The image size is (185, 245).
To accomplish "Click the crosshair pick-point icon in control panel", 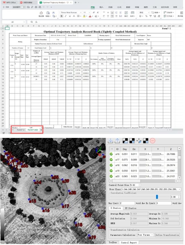I will pyautogui.click(x=139, y=141).
